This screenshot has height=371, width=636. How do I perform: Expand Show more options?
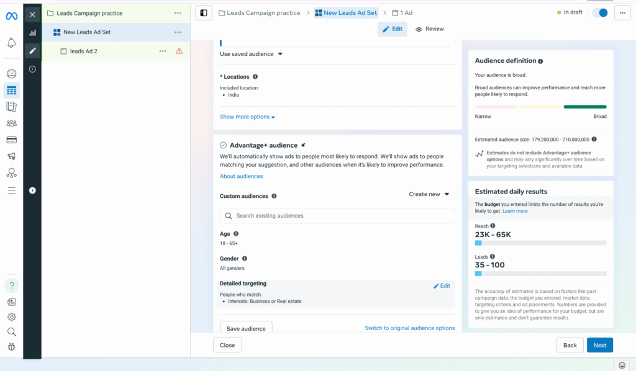[x=247, y=117]
